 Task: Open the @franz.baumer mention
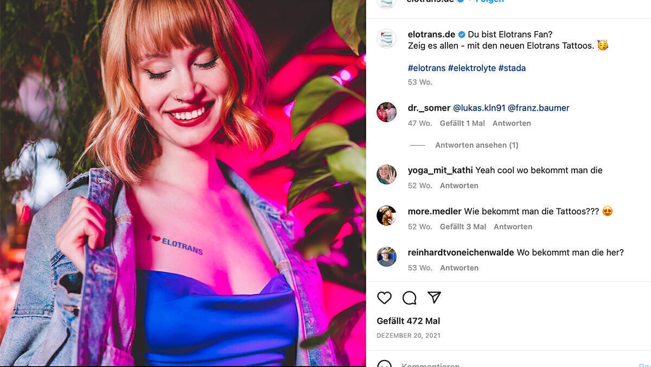click(x=538, y=108)
